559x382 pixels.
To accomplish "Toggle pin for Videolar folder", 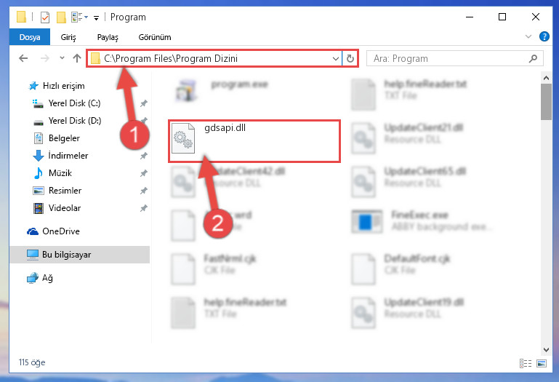I will click(144, 208).
